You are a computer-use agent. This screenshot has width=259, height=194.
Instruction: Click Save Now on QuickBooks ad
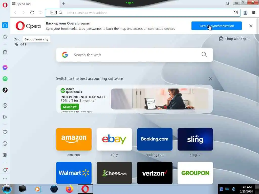(70, 107)
